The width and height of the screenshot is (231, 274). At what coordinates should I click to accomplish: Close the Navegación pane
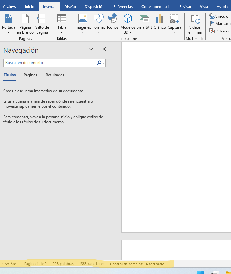point(104,49)
